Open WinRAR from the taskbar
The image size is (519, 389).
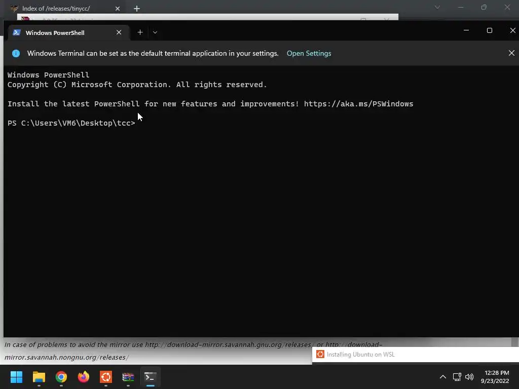tap(128, 377)
